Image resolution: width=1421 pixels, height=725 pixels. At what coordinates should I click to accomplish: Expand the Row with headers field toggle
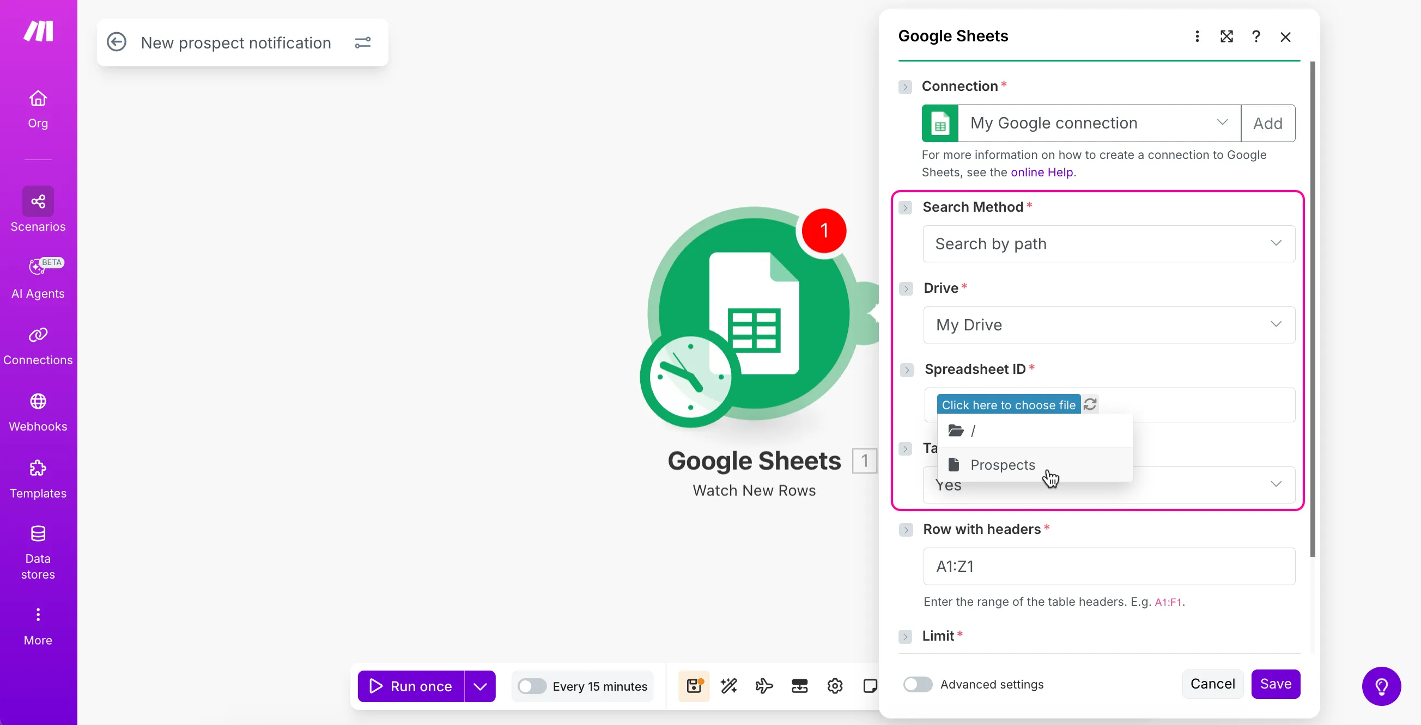pos(906,530)
